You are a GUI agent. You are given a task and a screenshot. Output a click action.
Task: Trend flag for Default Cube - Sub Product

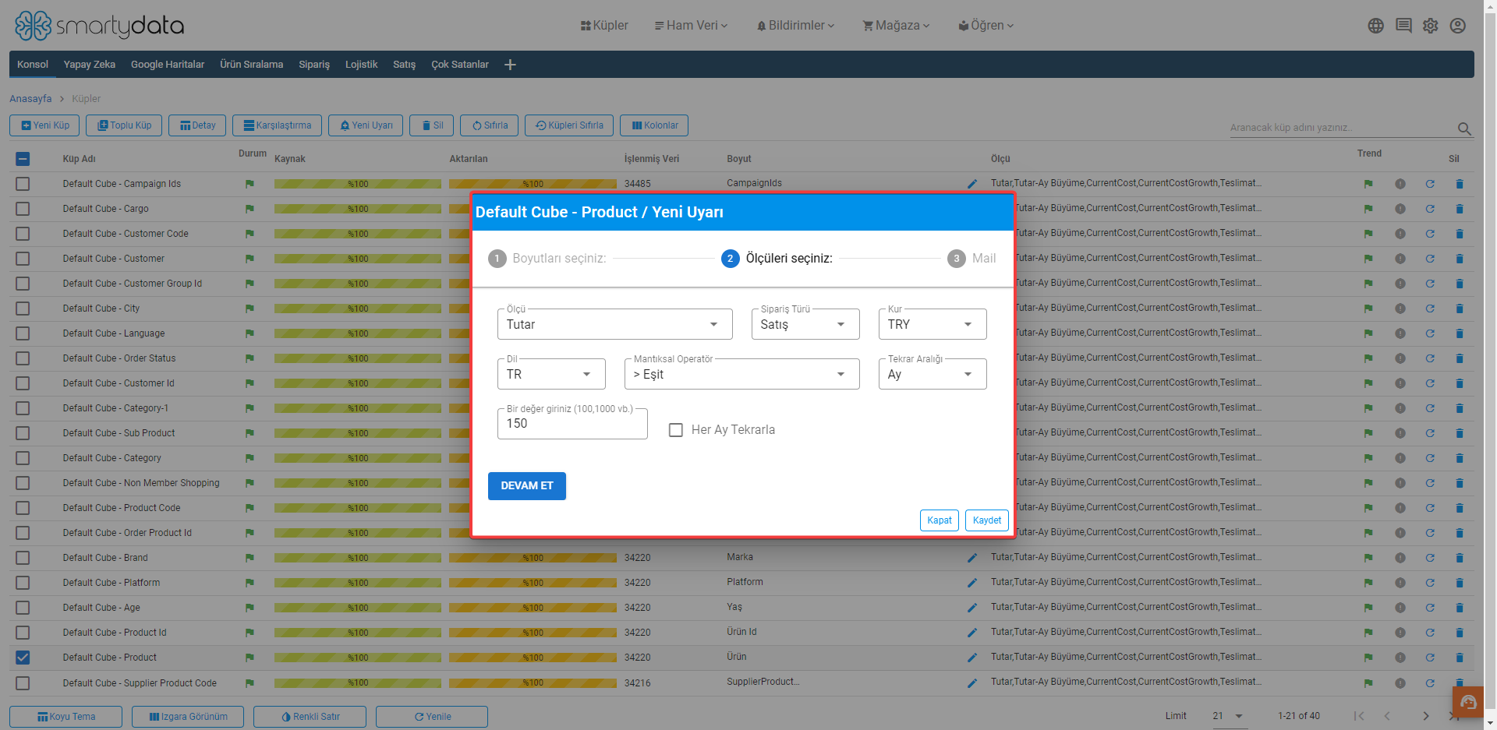(1368, 433)
